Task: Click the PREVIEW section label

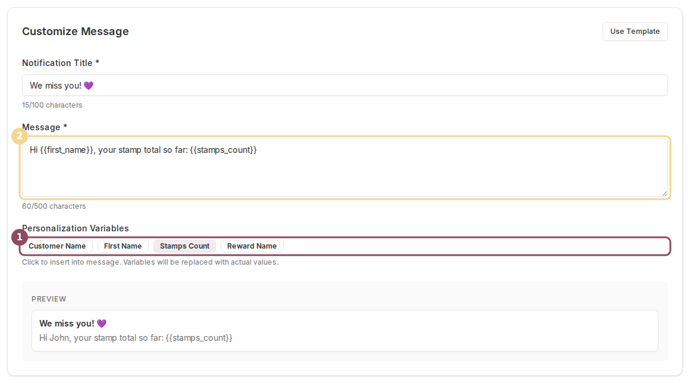Action: click(49, 299)
